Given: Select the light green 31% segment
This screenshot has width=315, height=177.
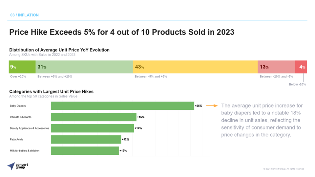Looking at the screenshot, I should 84,67.
